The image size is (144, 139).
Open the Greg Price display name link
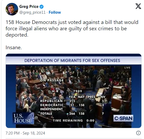pyautogui.click(x=29, y=7)
